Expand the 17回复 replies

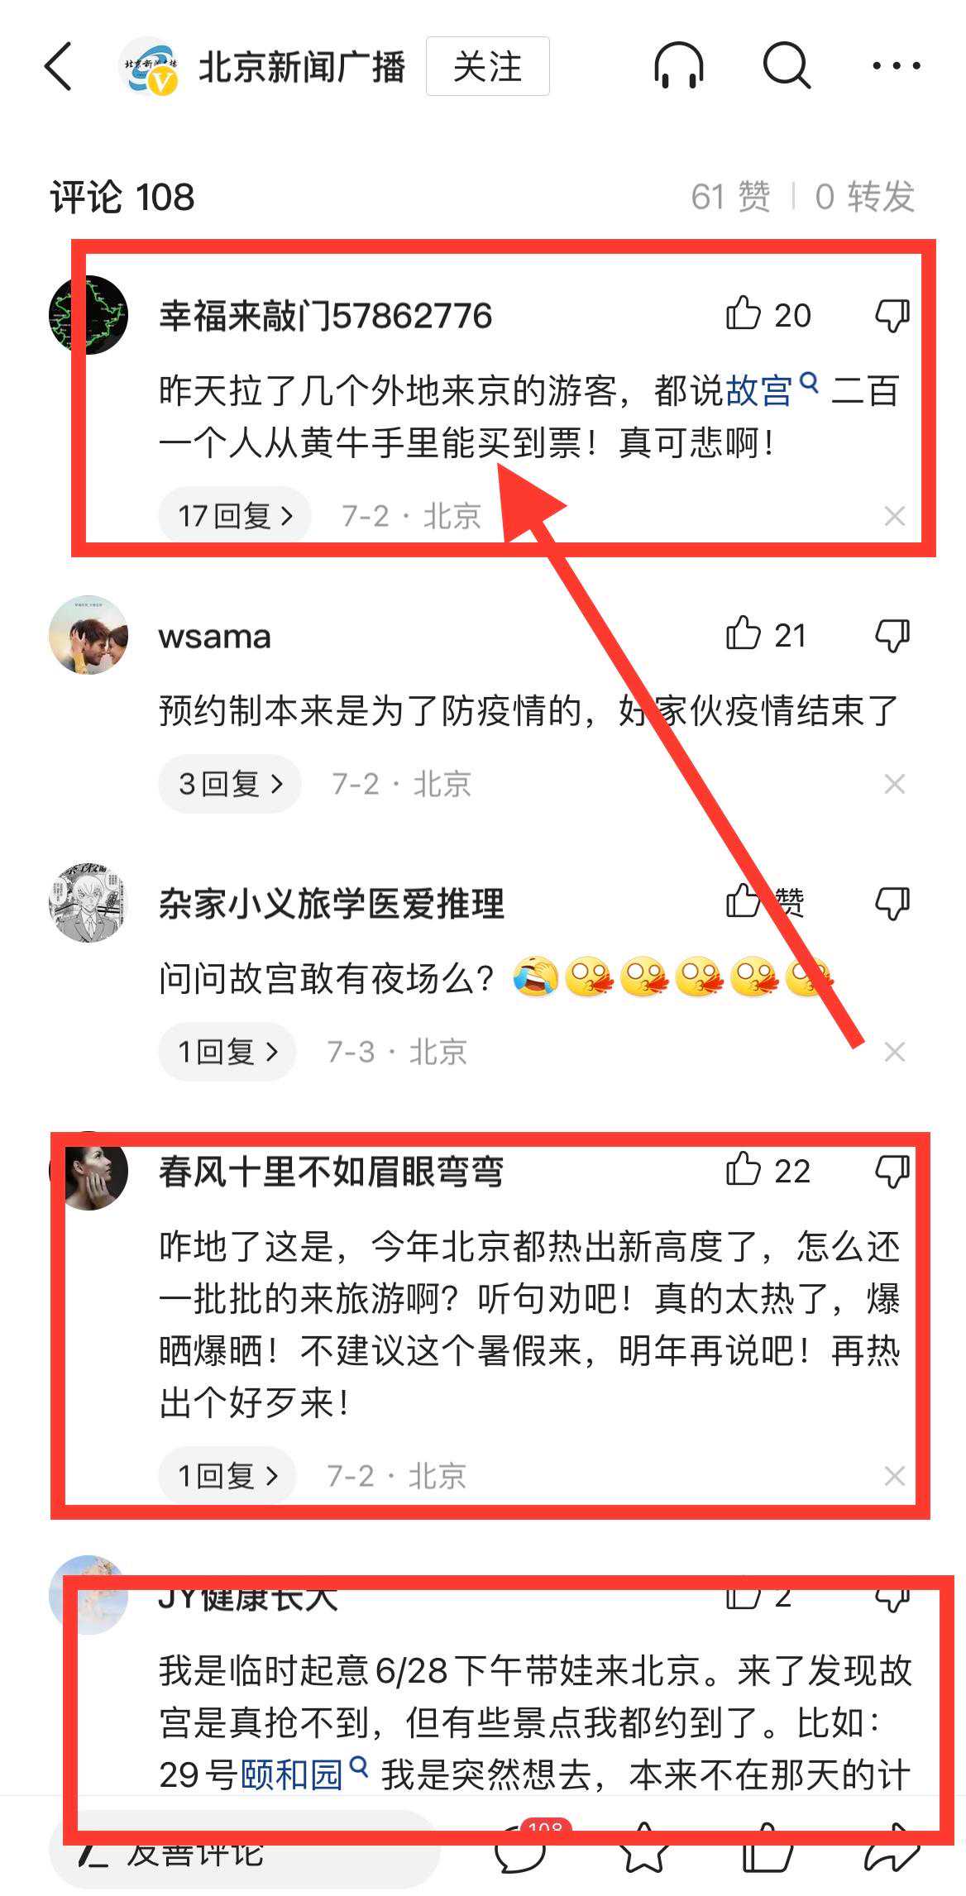tap(235, 516)
